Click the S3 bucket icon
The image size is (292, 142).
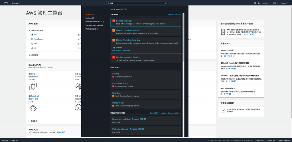[33, 48]
